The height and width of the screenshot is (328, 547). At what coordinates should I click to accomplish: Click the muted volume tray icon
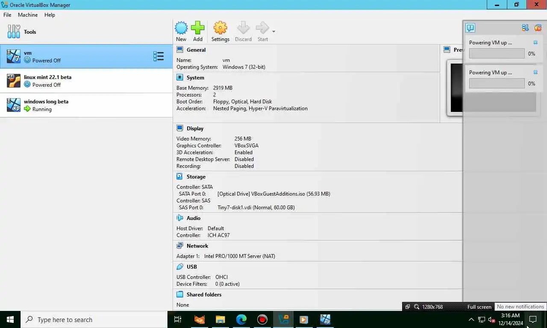click(491, 319)
